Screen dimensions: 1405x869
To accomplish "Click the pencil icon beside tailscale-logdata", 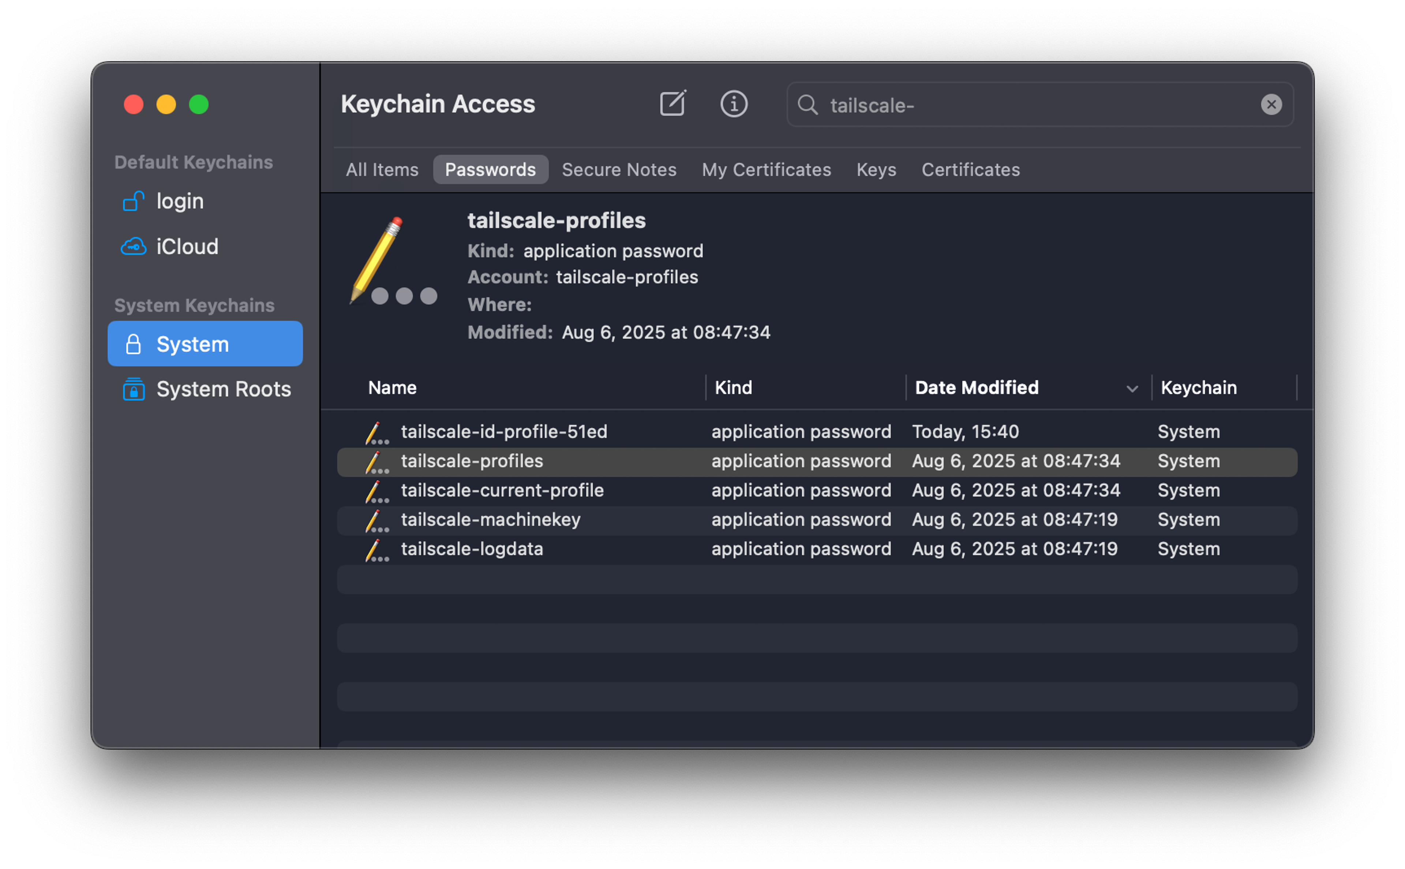I will click(x=376, y=550).
